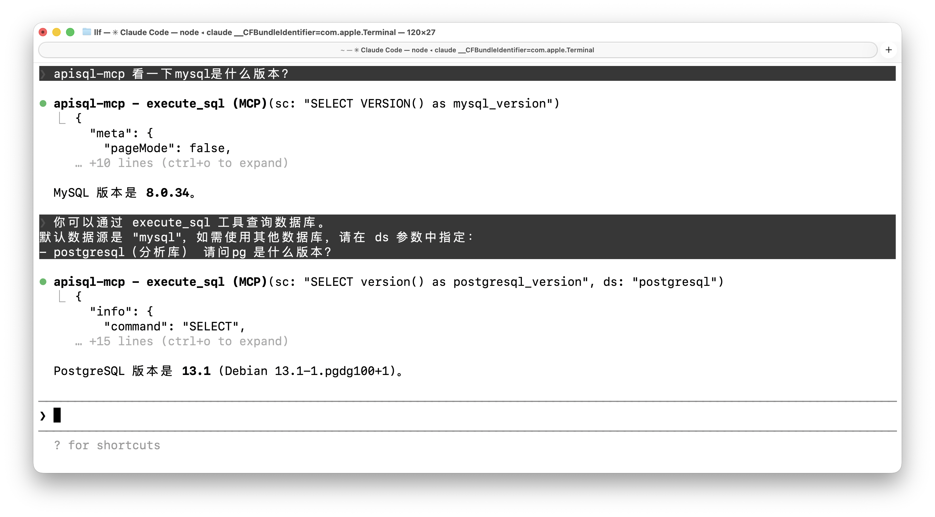Click the new tab plus button

tap(889, 50)
